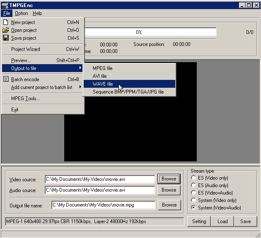
Task: Click the Save button at bottom right
Action: (x=246, y=221)
